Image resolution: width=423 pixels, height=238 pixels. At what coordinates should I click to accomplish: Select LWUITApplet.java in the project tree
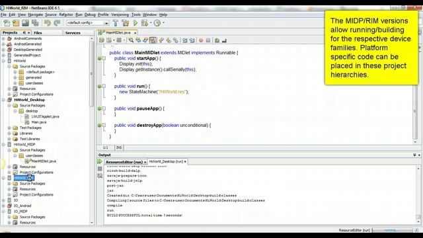pyautogui.click(x=45, y=116)
